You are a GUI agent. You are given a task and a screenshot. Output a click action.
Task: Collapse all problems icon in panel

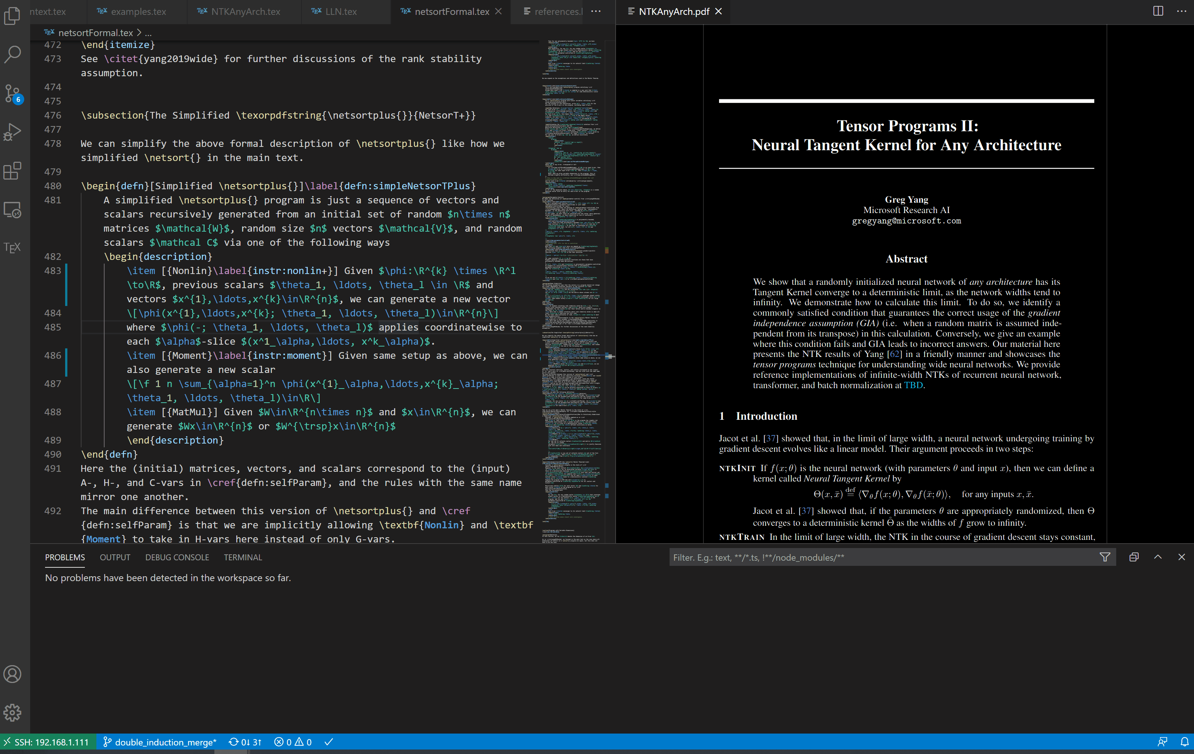(x=1134, y=557)
